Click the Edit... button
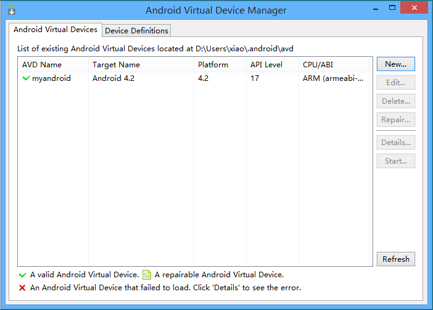This screenshot has height=310, width=433. coord(396,82)
